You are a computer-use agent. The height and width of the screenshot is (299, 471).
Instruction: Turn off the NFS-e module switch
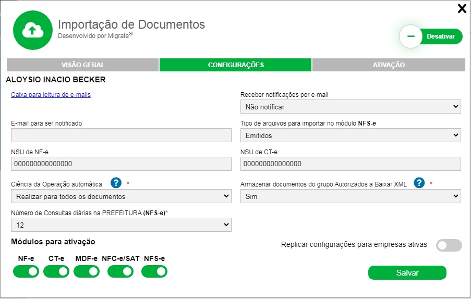tap(154, 271)
